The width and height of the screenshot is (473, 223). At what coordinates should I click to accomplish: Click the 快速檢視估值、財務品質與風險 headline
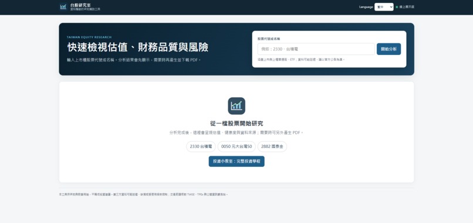click(137, 47)
